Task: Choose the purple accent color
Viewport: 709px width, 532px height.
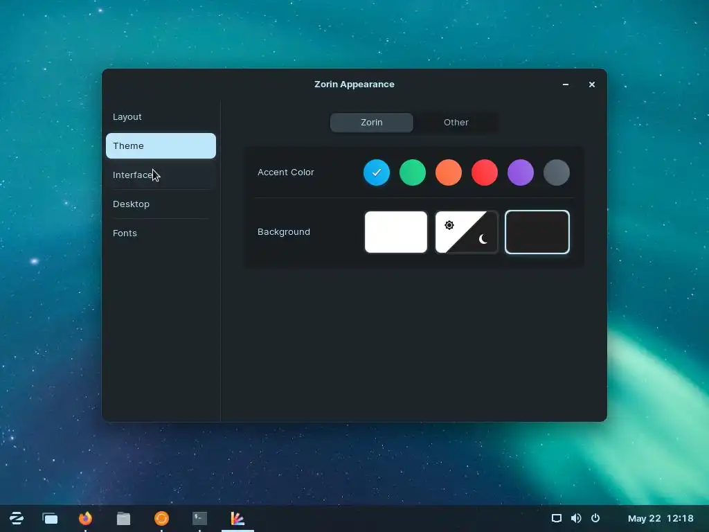Action: pos(521,172)
